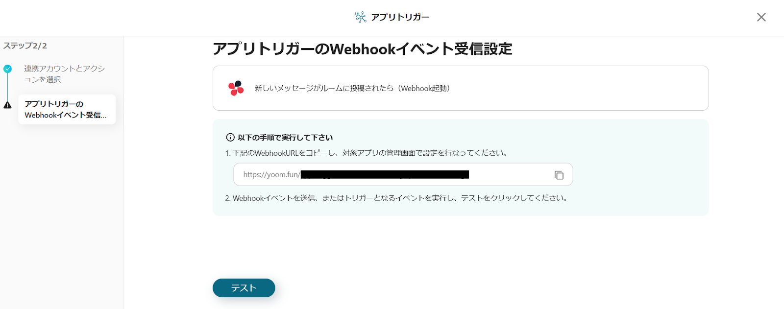Image resolution: width=784 pixels, height=309 pixels.
Task: Click the 新しいメッセージがルームに投稿されたら trigger card
Action: (x=461, y=88)
